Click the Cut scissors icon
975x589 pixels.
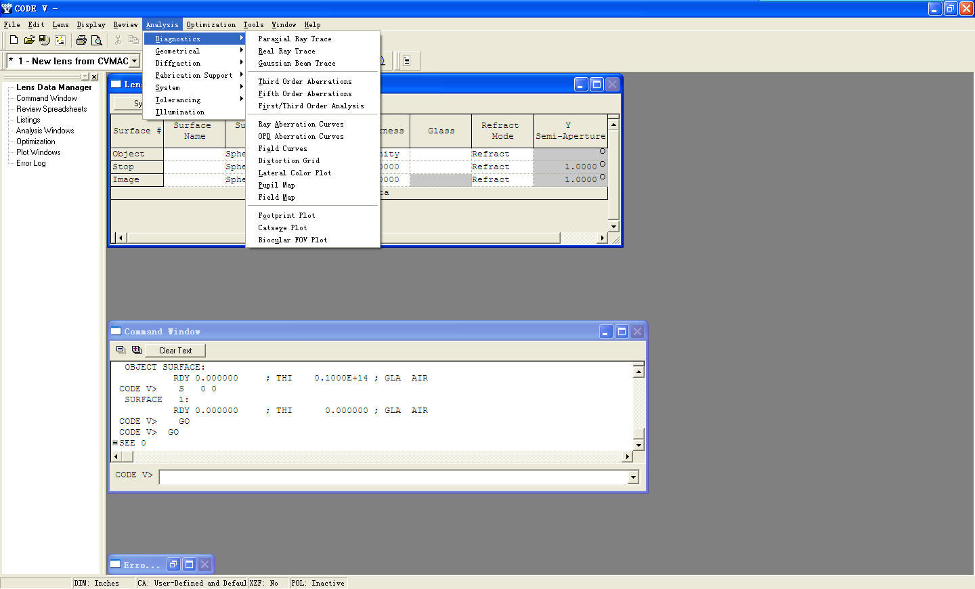(x=118, y=40)
